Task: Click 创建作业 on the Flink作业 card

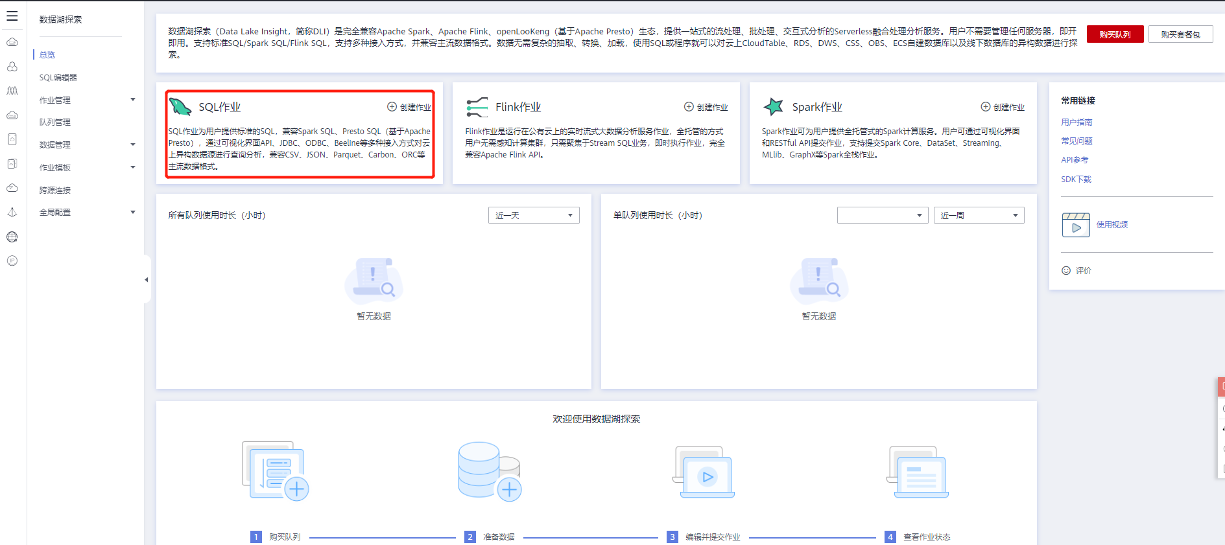Action: (x=706, y=107)
